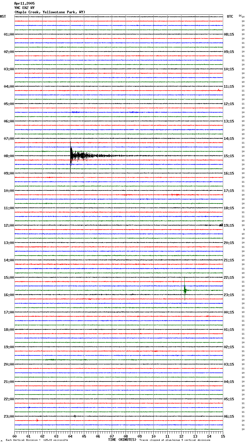The height and width of the screenshot is (444, 246).
Task: Click the "03:00" MST hour label
Action: (9, 69)
